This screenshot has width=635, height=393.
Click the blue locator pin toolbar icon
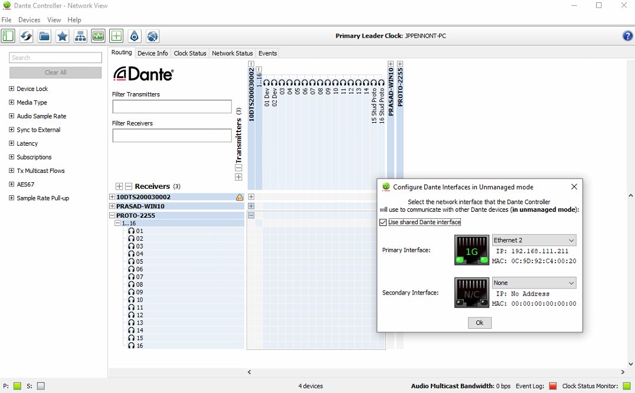135,36
